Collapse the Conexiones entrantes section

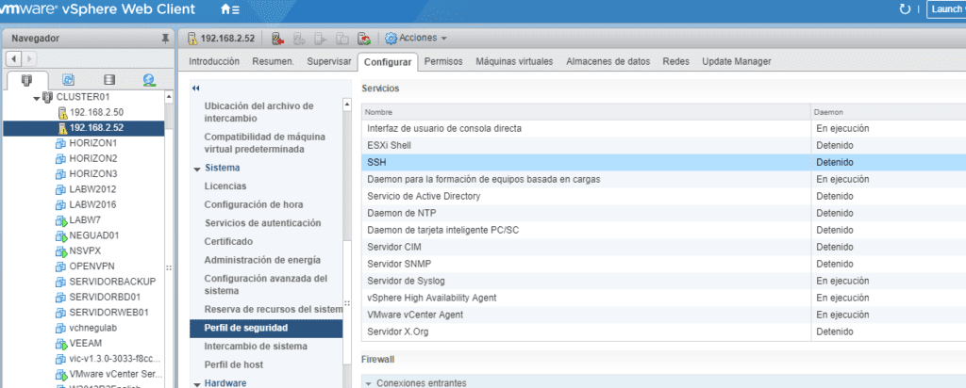[369, 383]
